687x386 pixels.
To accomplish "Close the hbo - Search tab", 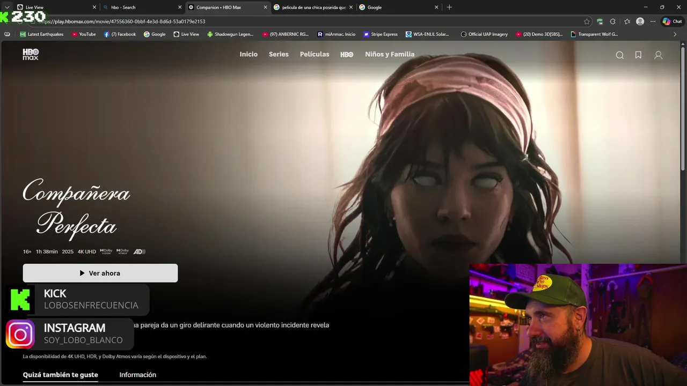I will coord(180,8).
